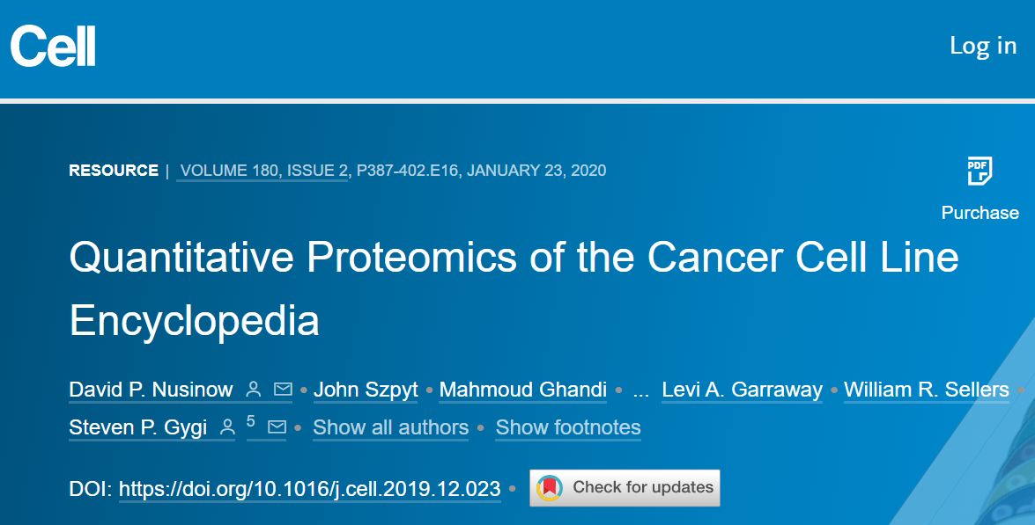
Task: Click footnote superscript 5 next to Steven P. Gygi
Action: click(x=249, y=421)
